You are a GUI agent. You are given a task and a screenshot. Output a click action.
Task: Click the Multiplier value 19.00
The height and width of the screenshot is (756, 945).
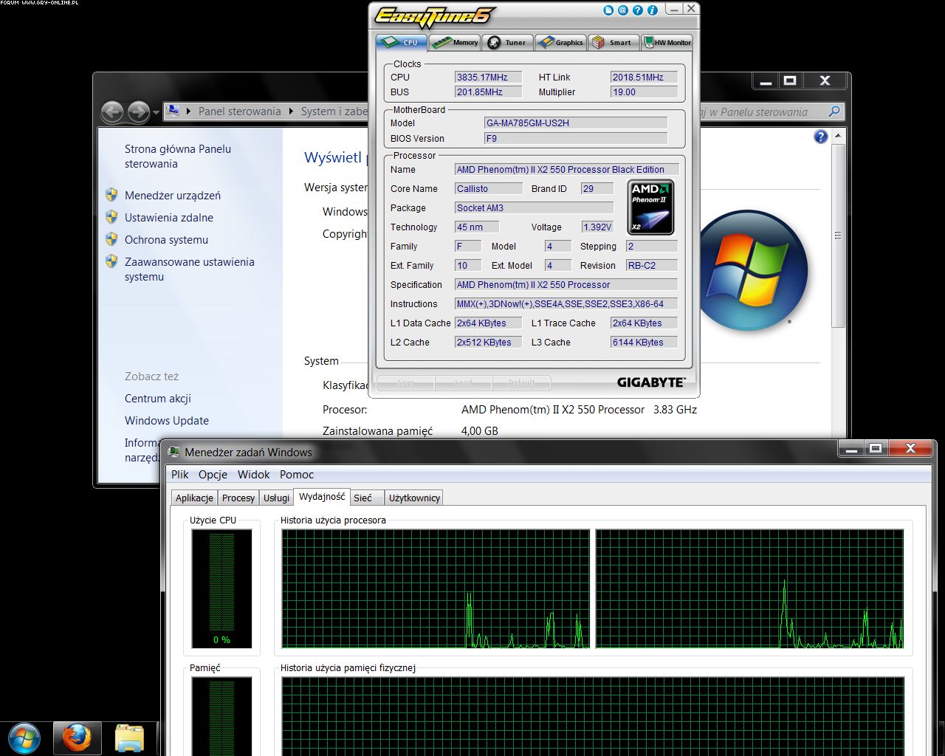tap(644, 92)
